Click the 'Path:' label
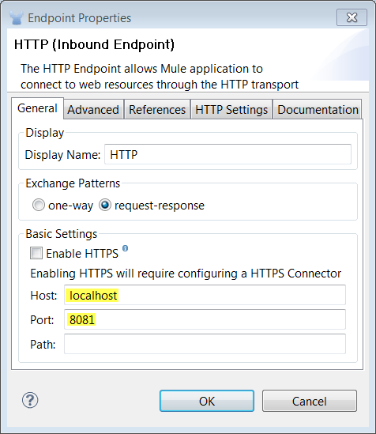 coord(43,345)
